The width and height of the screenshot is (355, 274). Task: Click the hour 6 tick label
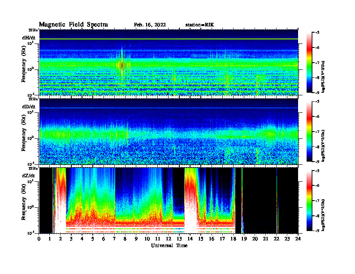[x=104, y=239]
